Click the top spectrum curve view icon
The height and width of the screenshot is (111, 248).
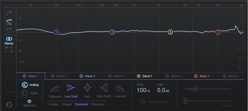point(9,12)
